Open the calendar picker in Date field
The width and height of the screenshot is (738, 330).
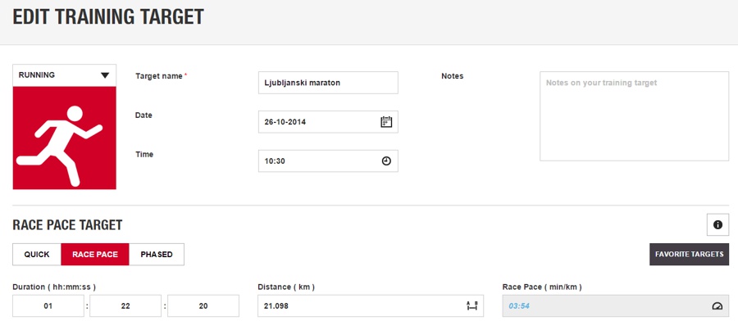[386, 122]
